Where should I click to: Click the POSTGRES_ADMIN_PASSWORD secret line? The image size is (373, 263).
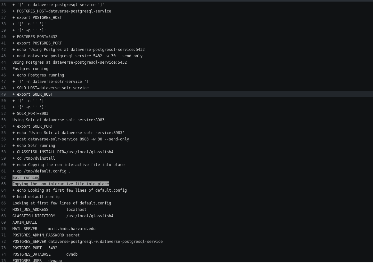click(46, 235)
